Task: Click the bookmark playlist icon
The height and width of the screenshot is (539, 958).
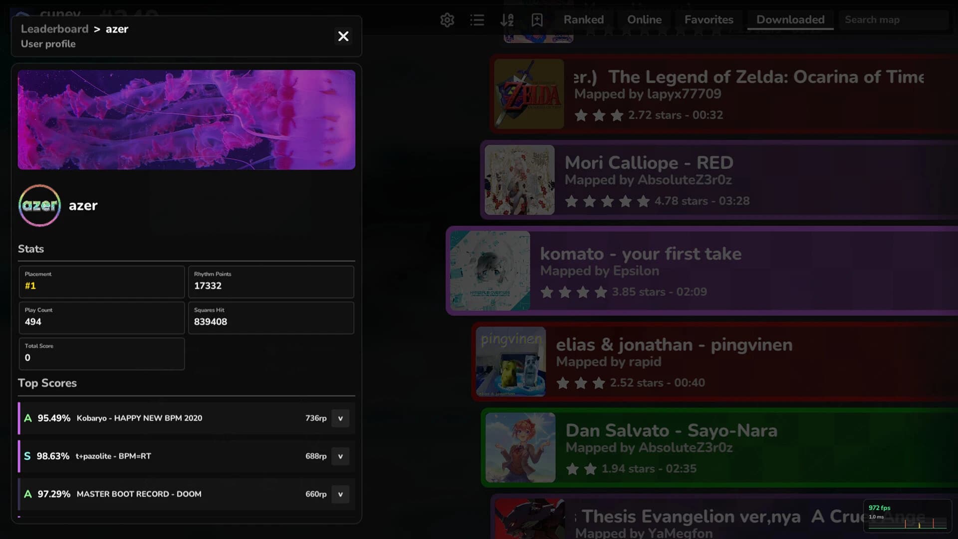Action: click(x=537, y=20)
